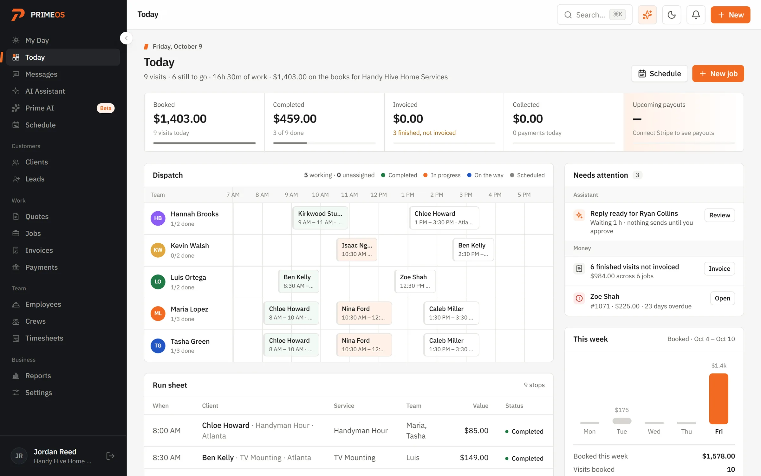
Task: Open Kirkwood Stu... job for Hannah Brooks
Action: point(320,218)
